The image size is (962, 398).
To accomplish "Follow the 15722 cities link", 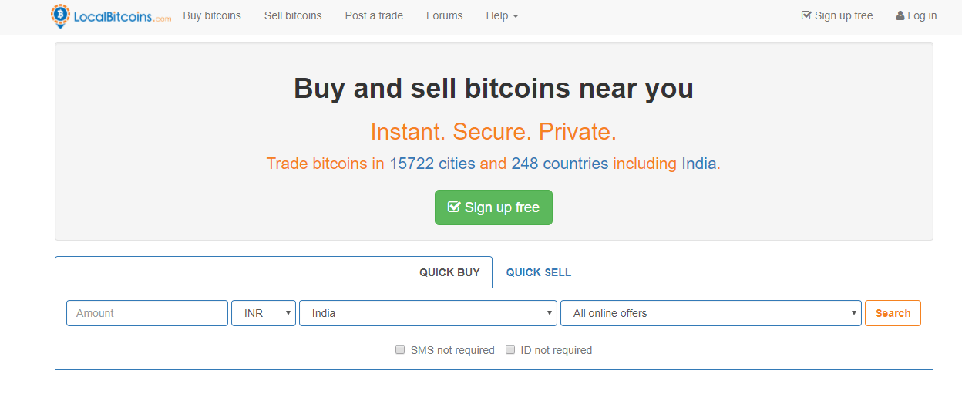I will pyautogui.click(x=432, y=164).
